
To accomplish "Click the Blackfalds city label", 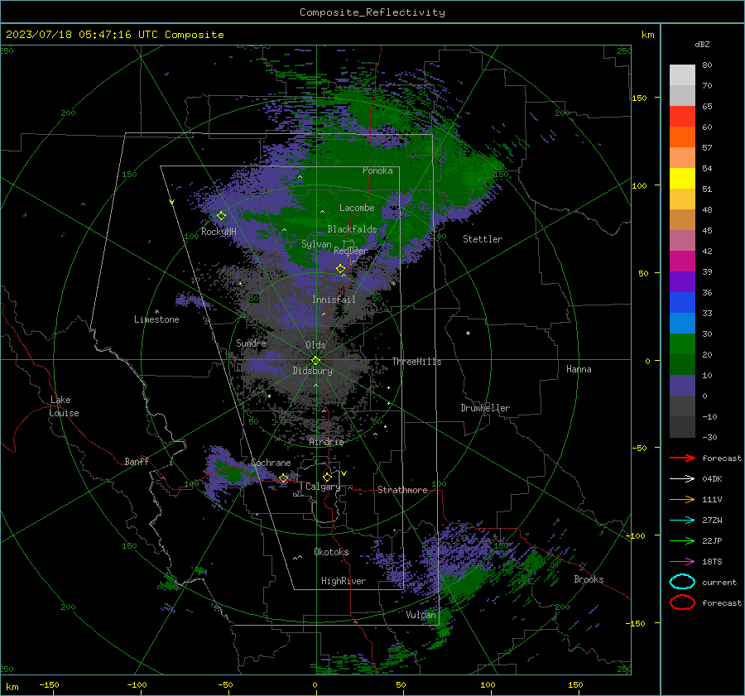I will pyautogui.click(x=352, y=229).
